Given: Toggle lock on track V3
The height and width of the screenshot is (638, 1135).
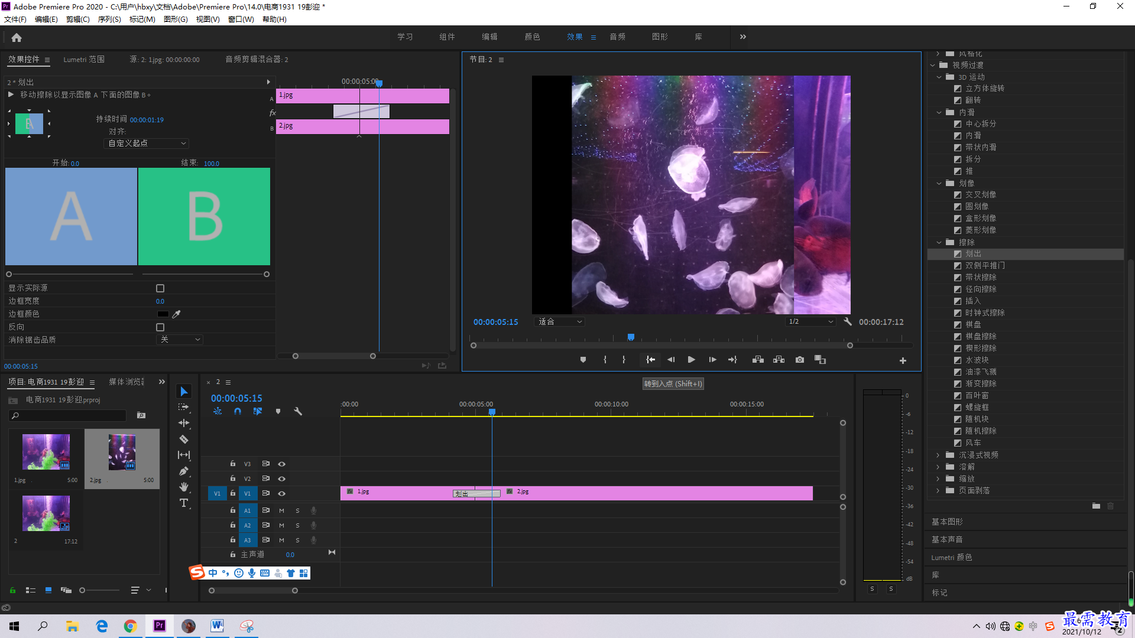Looking at the screenshot, I should click(233, 464).
